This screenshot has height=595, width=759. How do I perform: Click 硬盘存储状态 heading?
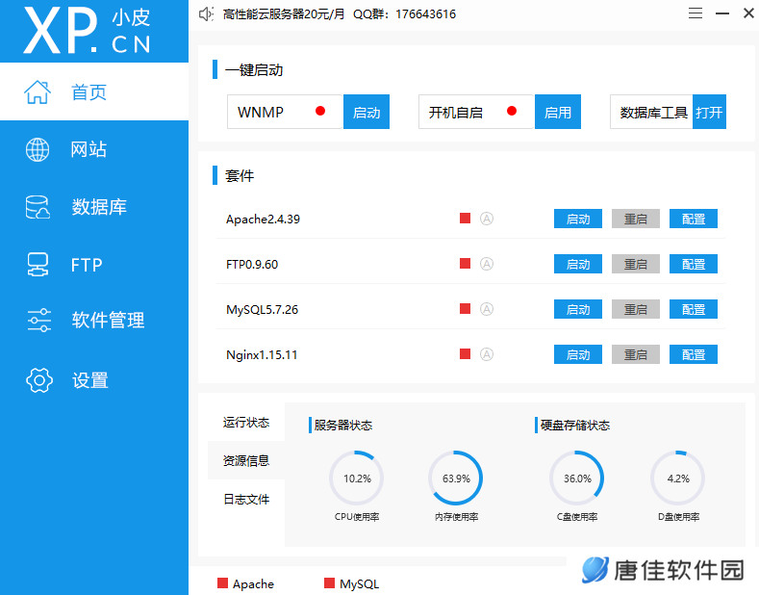pyautogui.click(x=574, y=425)
